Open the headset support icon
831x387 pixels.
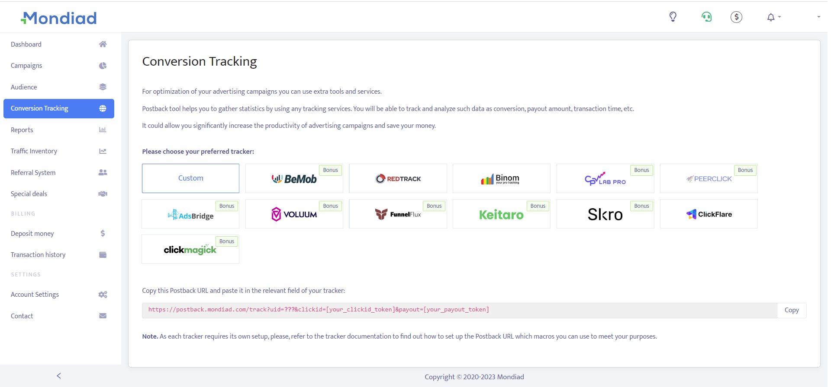[x=706, y=17]
